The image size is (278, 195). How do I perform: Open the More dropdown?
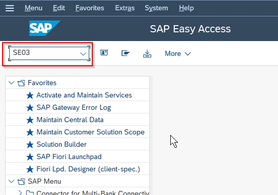coord(178,53)
